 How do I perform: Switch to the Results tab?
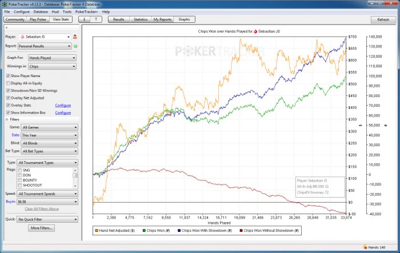(x=119, y=19)
